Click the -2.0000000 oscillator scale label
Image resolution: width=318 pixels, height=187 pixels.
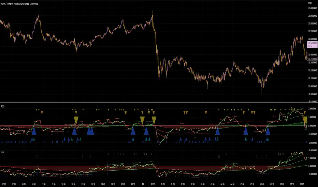pos(313,143)
